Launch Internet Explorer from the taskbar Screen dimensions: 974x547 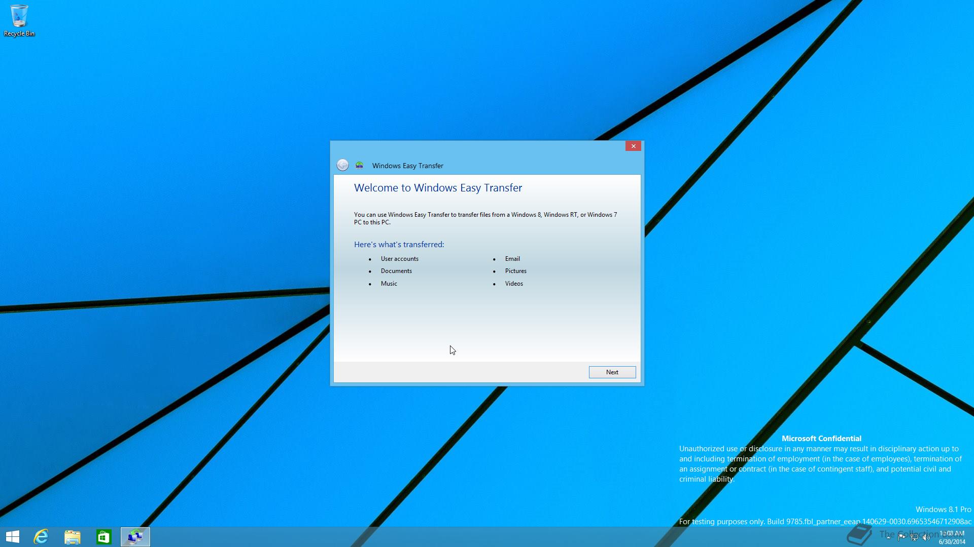click(x=41, y=537)
